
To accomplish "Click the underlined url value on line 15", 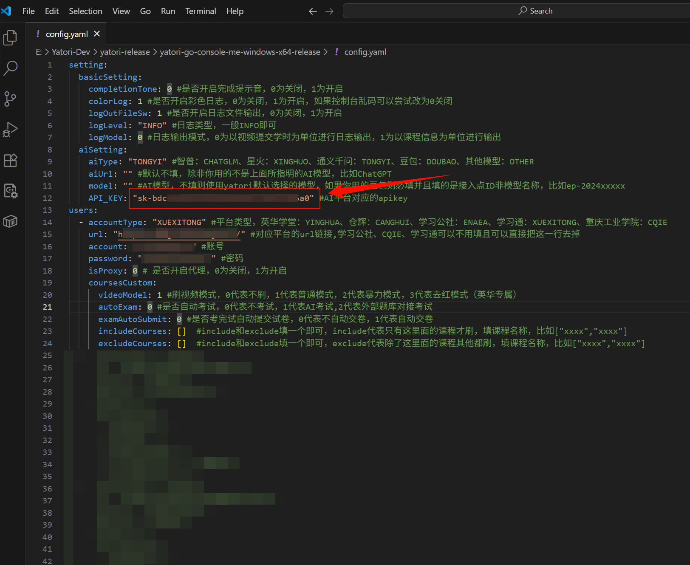I will pyautogui.click(x=179, y=234).
